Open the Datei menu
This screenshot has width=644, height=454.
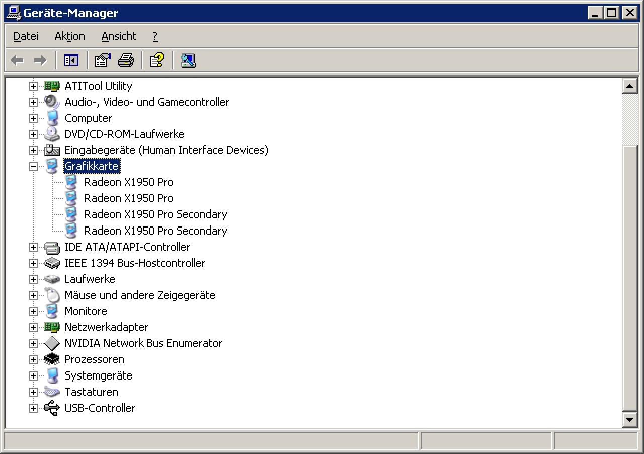26,36
